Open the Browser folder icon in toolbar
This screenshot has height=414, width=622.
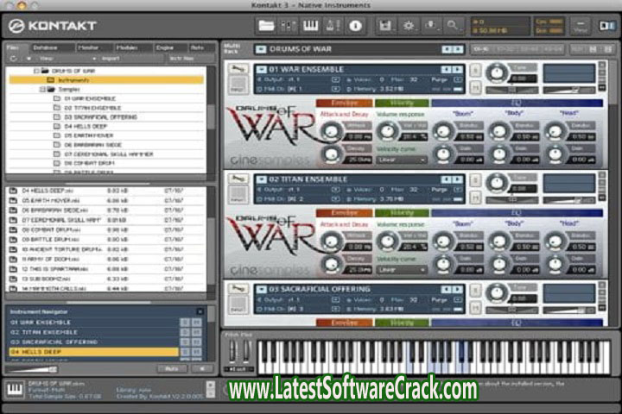coord(266,26)
